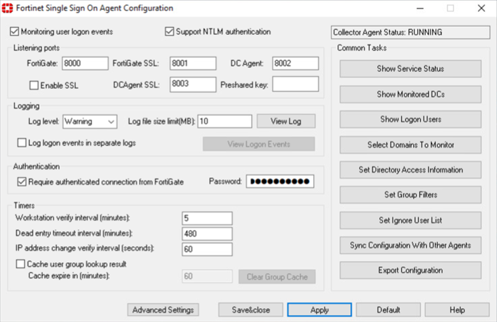The height and width of the screenshot is (322, 497).
Task: Click Export Configuration button
Action: click(x=411, y=271)
